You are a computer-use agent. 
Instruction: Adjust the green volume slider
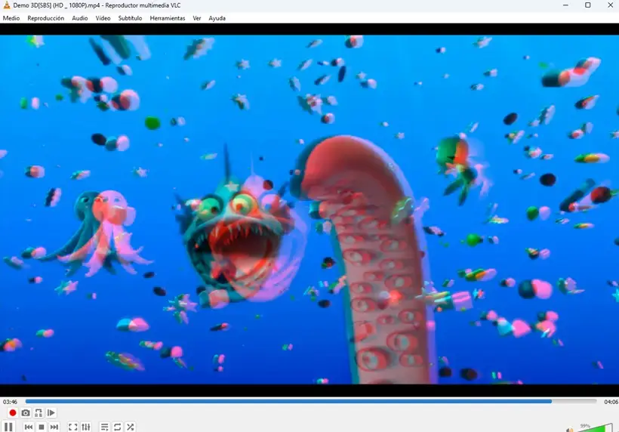[596, 427]
